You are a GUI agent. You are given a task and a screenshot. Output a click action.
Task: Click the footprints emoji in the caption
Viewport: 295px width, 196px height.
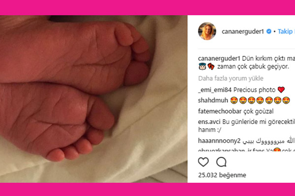tap(211, 67)
